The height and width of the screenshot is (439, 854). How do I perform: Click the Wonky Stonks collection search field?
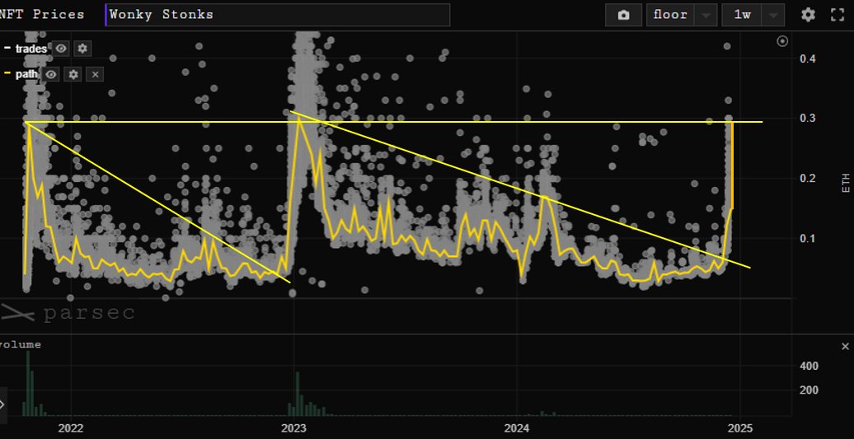tap(278, 15)
